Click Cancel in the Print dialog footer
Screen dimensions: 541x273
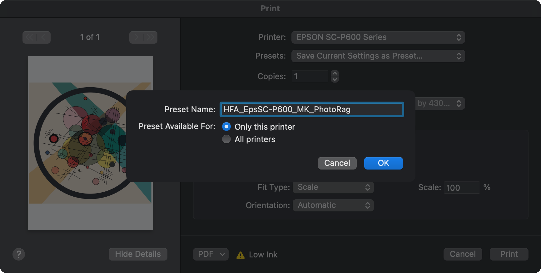(x=463, y=254)
